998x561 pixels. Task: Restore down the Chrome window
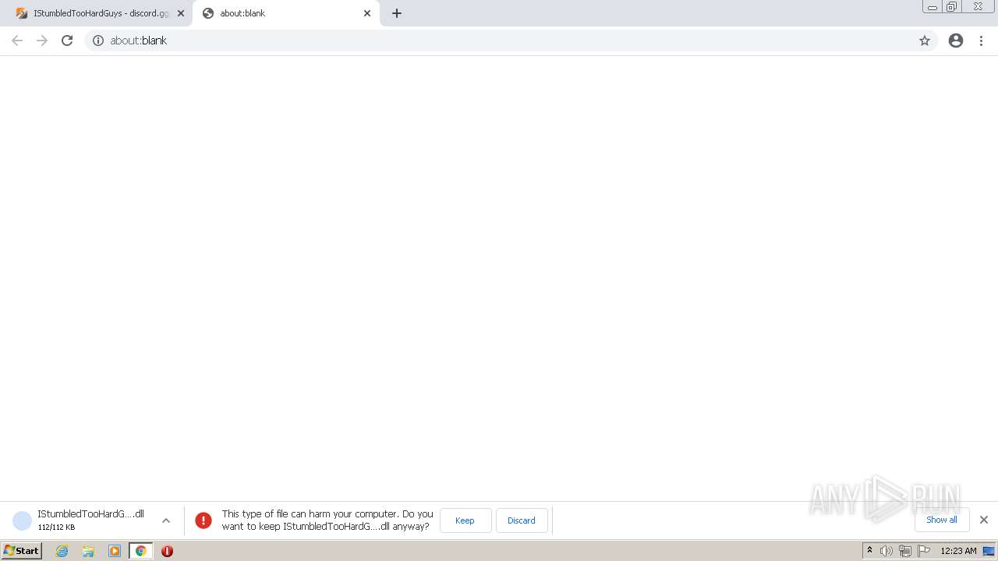(x=952, y=7)
